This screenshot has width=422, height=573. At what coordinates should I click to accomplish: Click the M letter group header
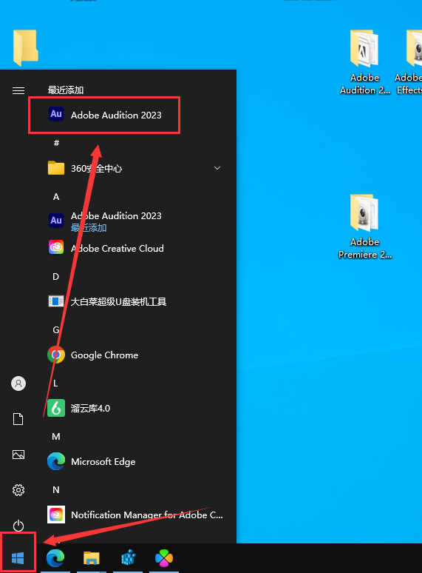[56, 437]
